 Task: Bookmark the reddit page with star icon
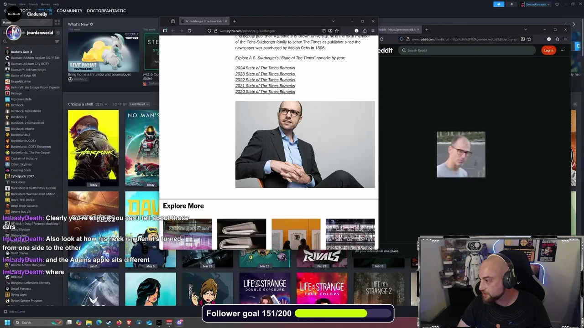529,39
